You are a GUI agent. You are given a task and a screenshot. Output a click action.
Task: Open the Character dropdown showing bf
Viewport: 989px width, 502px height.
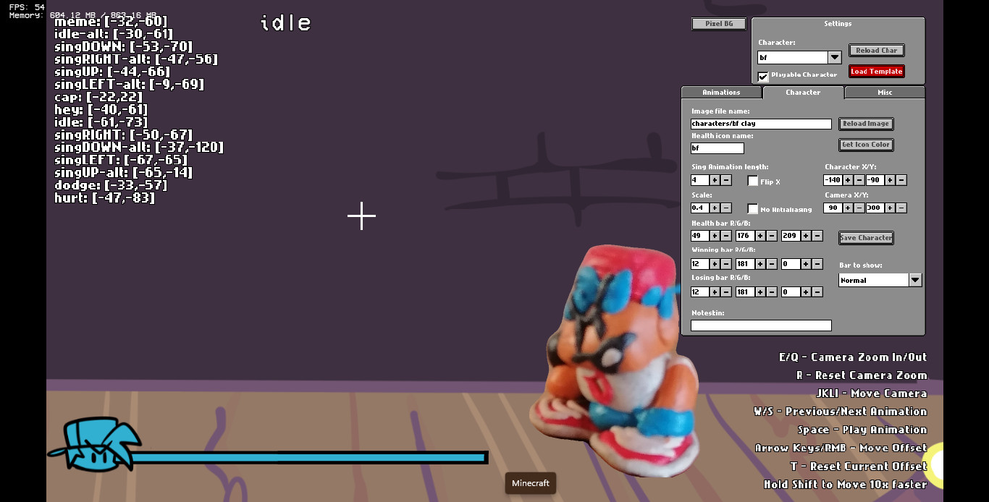point(799,57)
